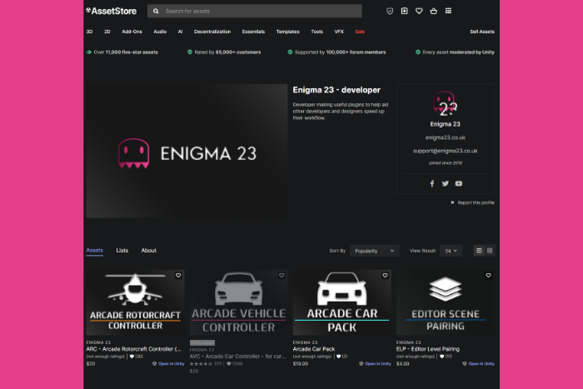This screenshot has height=389, width=583.
Task: Open the shopping cart basket icon
Action: (433, 11)
